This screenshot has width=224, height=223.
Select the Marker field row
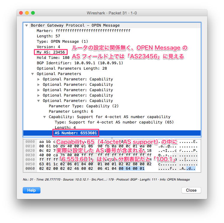[x=112, y=31]
